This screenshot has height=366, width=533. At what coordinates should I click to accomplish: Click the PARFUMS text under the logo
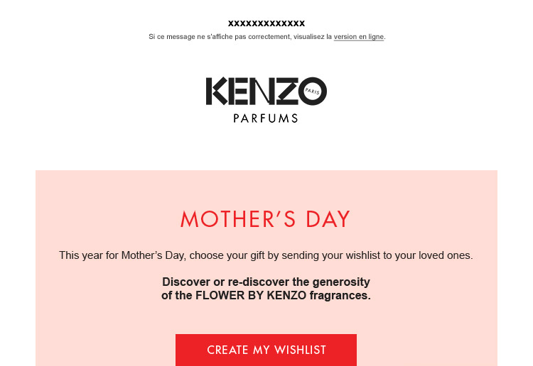point(266,118)
